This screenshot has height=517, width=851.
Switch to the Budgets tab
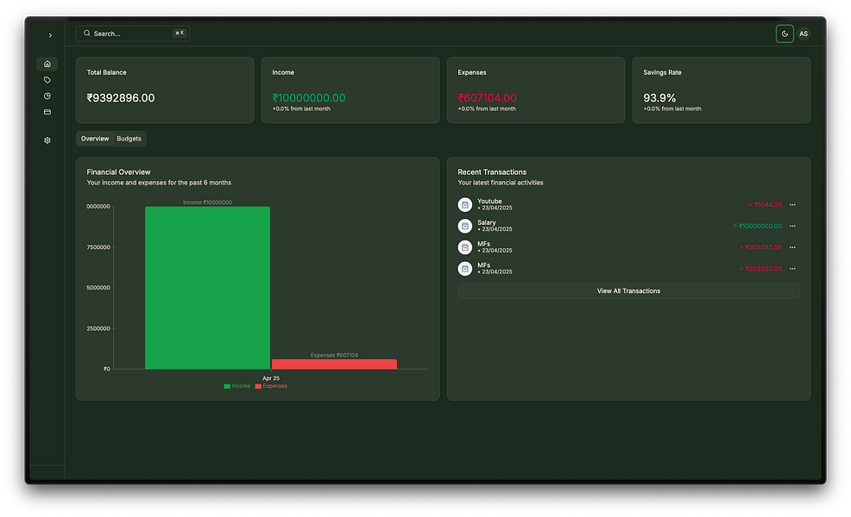click(129, 138)
